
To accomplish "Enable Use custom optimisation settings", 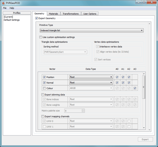I will point(41,37).
